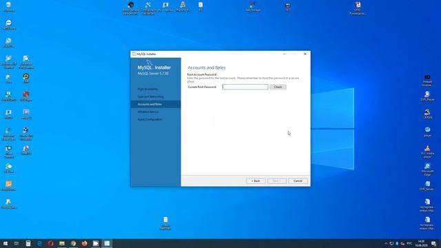Launch Edge from the taskbar
This screenshot has height=248, width=441.
pyautogui.click(x=39, y=243)
